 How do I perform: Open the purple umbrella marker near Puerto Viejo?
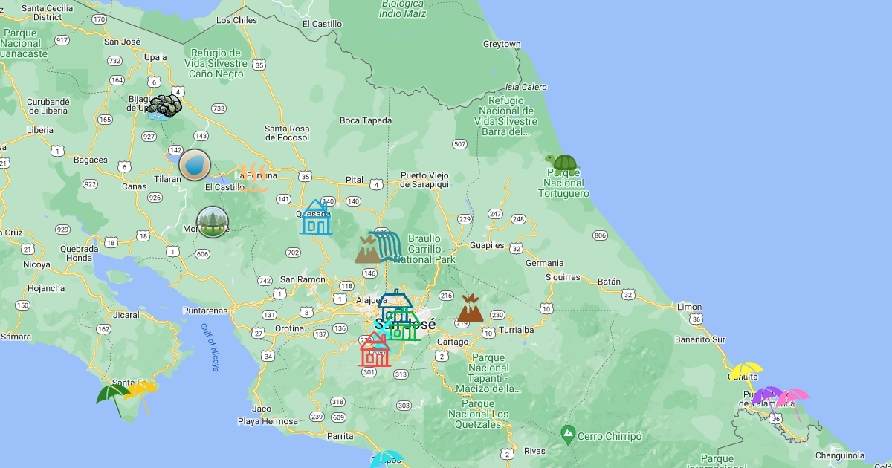click(x=767, y=397)
